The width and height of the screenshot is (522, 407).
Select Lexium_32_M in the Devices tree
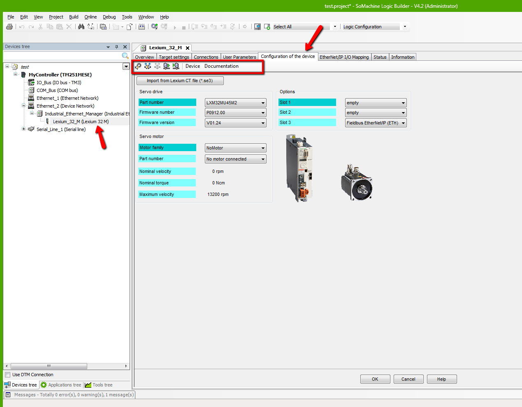tap(81, 122)
